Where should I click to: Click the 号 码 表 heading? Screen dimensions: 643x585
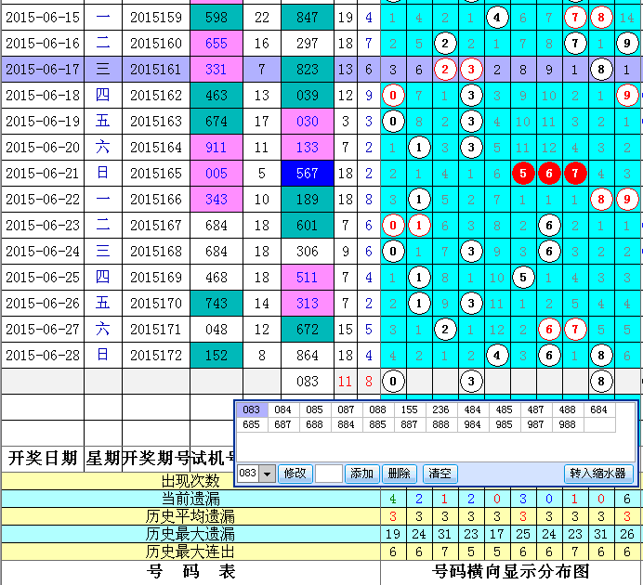click(190, 572)
